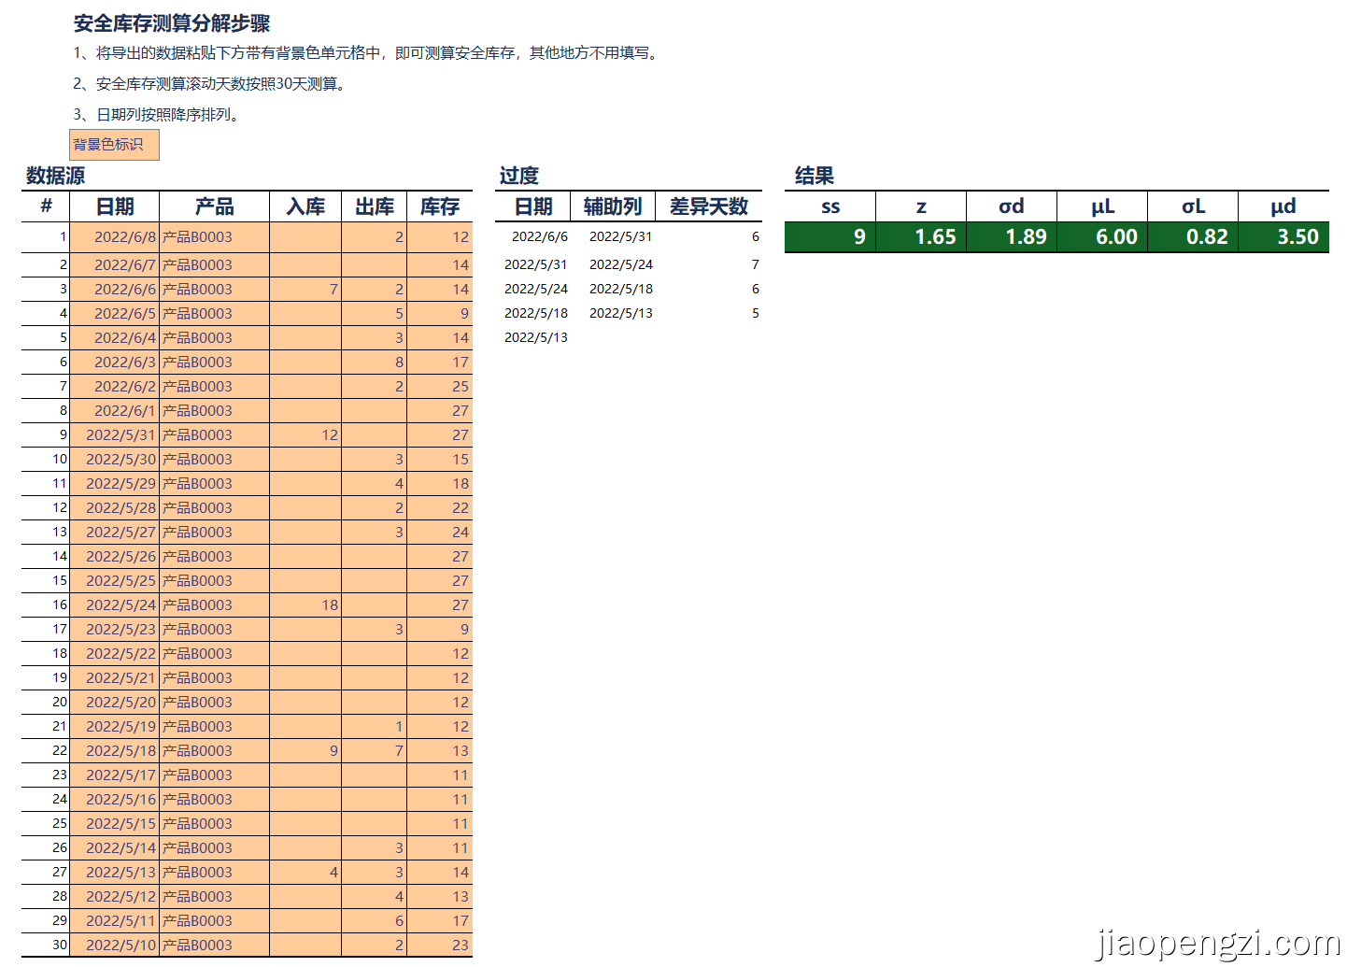Click the σL value 0.82
Screen dimensions: 1347x967
pyautogui.click(x=1193, y=237)
